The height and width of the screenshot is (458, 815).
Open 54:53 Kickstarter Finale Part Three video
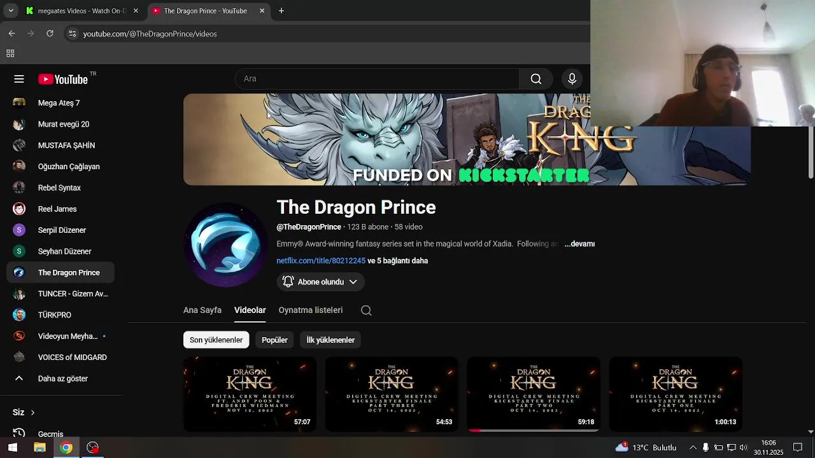(x=392, y=394)
